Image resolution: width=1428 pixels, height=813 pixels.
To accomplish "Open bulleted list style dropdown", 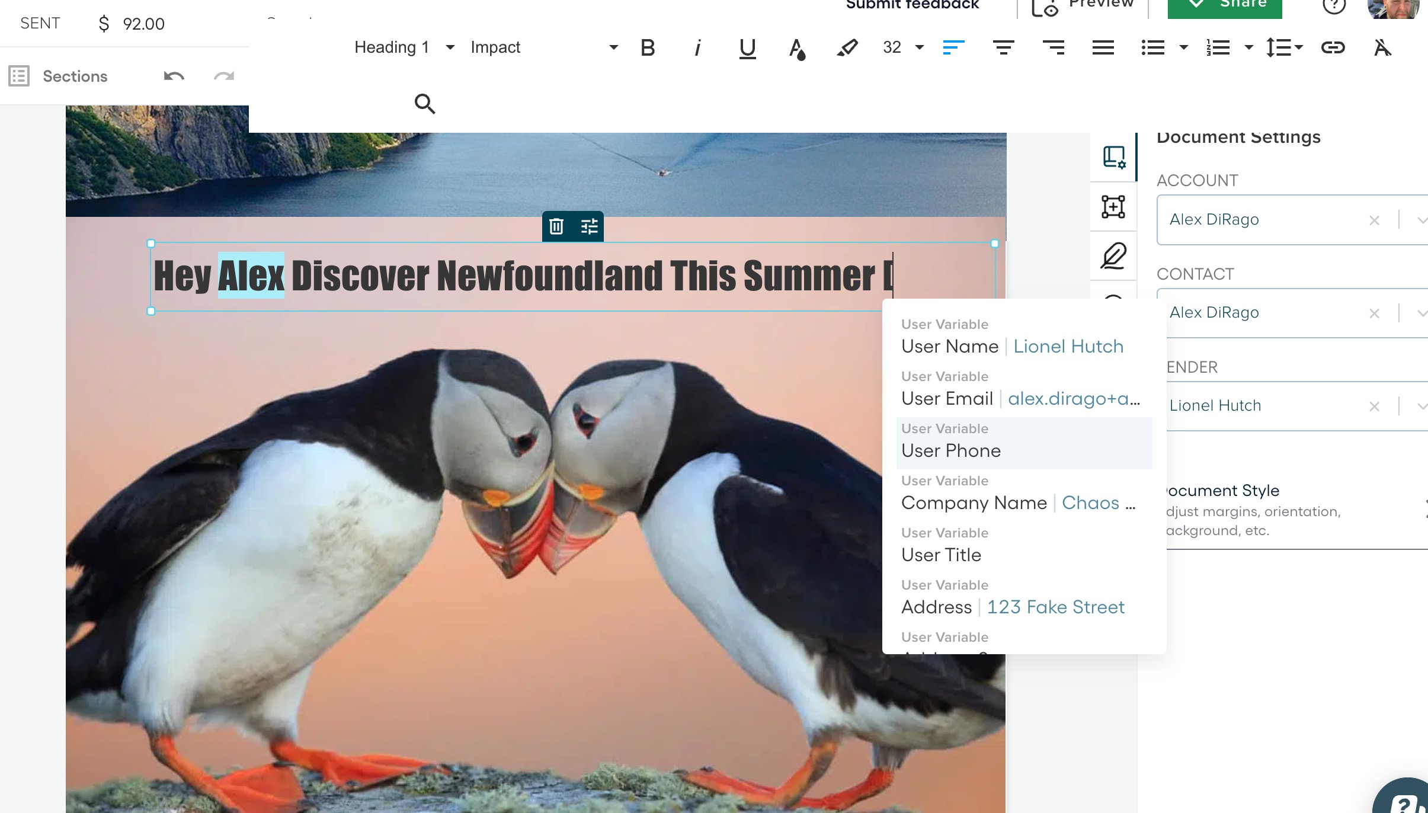I will tap(1184, 47).
